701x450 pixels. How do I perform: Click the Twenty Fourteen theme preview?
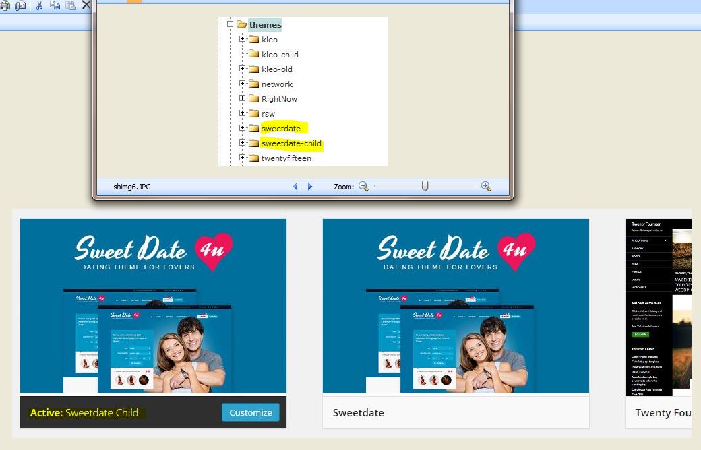(x=659, y=306)
